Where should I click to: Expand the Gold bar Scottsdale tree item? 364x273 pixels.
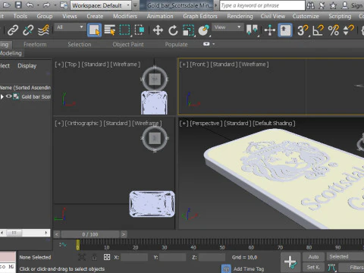[2, 96]
